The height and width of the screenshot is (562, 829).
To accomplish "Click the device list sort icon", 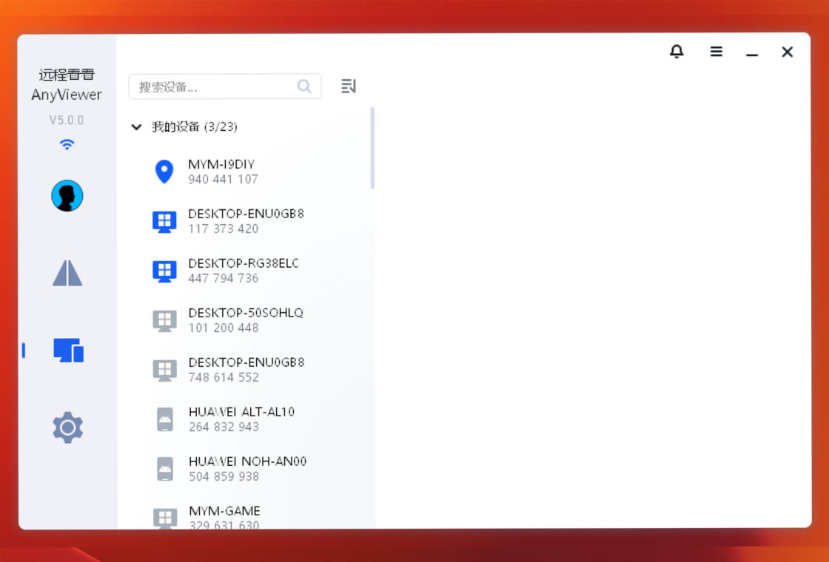I will (349, 87).
